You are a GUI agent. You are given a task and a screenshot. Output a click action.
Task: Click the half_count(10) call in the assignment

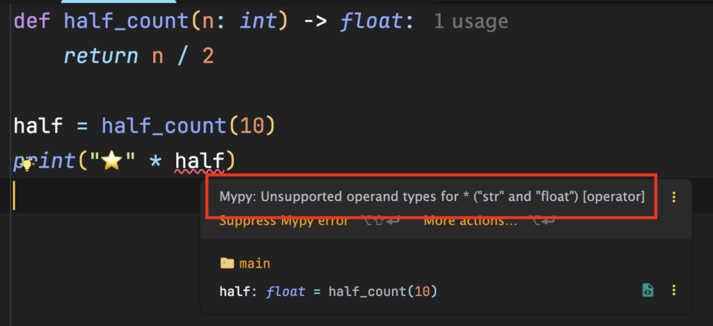click(188, 127)
